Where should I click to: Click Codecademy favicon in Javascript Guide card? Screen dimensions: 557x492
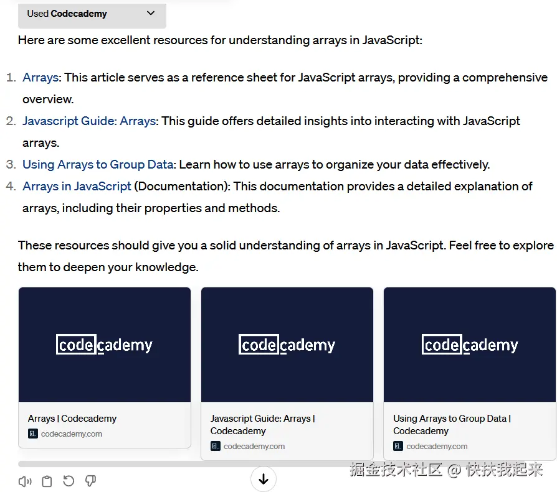click(216, 446)
